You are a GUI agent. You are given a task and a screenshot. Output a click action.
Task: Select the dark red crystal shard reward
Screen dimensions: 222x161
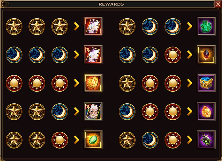[x=206, y=55]
